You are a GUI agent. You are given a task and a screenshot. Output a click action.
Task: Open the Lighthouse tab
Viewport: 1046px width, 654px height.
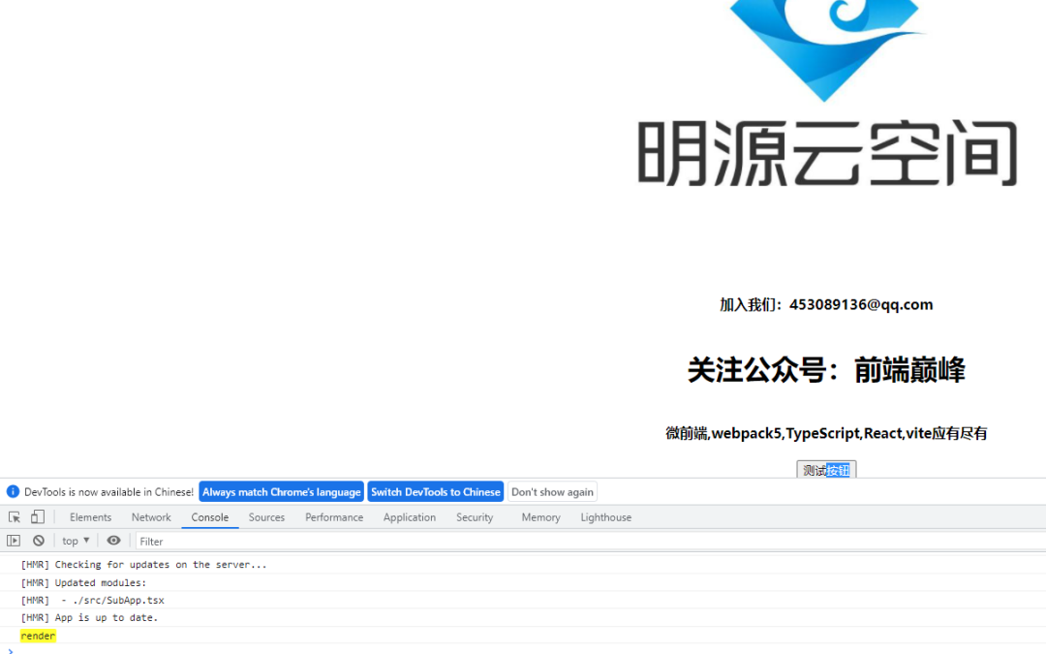pos(605,517)
